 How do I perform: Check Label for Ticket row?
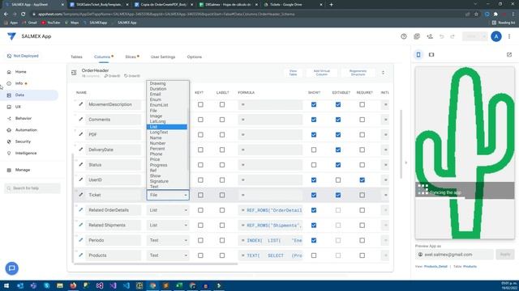[x=222, y=195]
